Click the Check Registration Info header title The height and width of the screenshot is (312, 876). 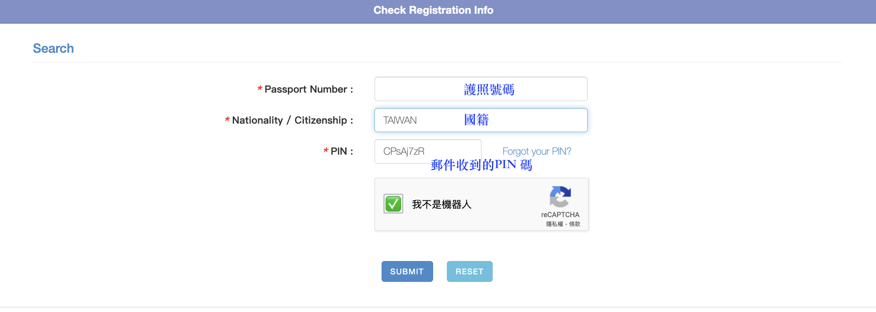click(433, 10)
